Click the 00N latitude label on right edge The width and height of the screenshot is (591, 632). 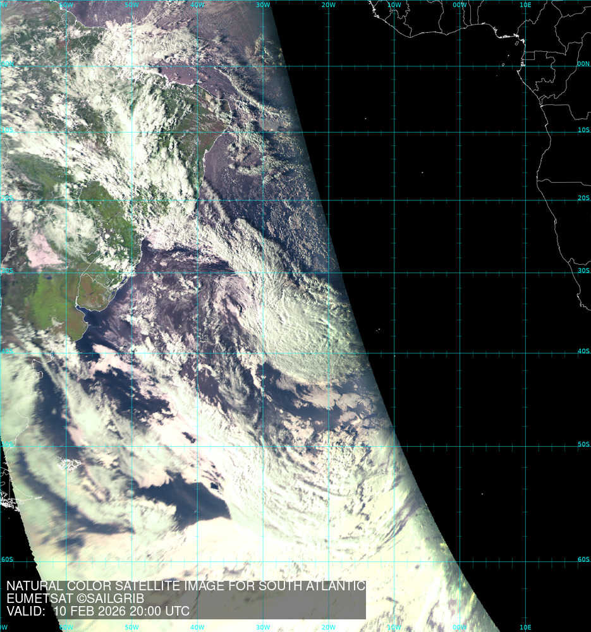tap(583, 64)
